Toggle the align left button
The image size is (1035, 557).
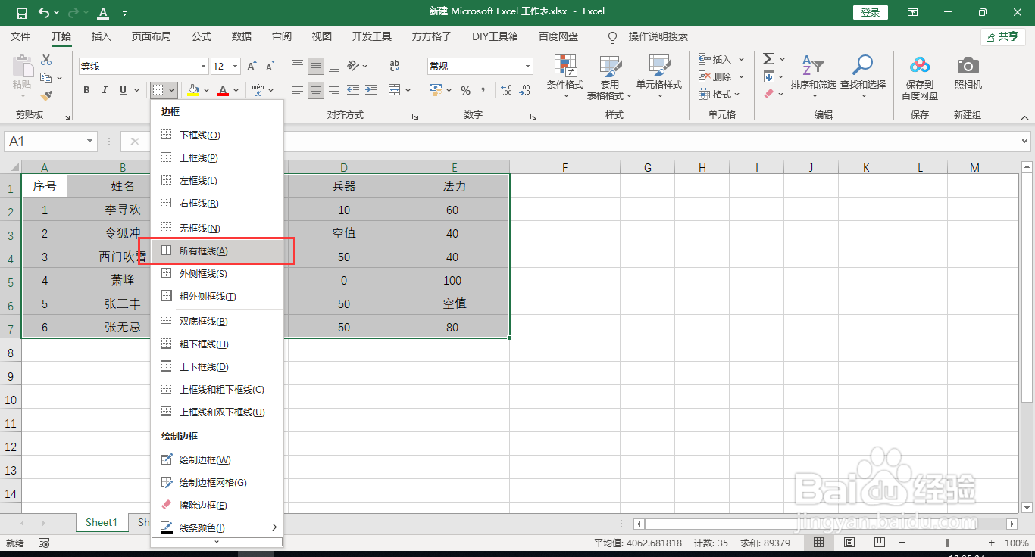pos(298,91)
